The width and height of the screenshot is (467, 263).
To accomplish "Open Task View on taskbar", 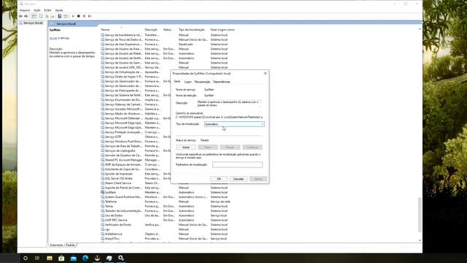I will (37, 258).
